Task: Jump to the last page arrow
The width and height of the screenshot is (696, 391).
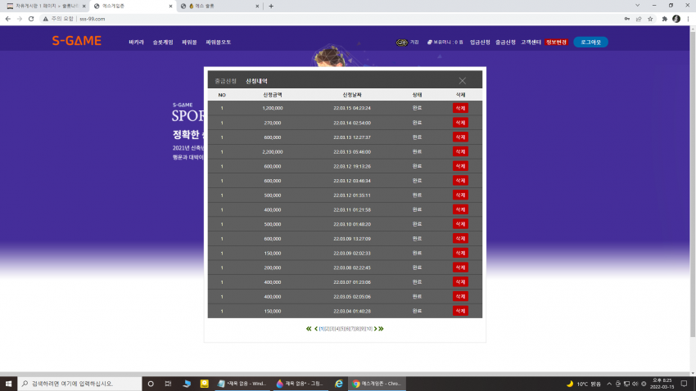Action: tap(381, 329)
